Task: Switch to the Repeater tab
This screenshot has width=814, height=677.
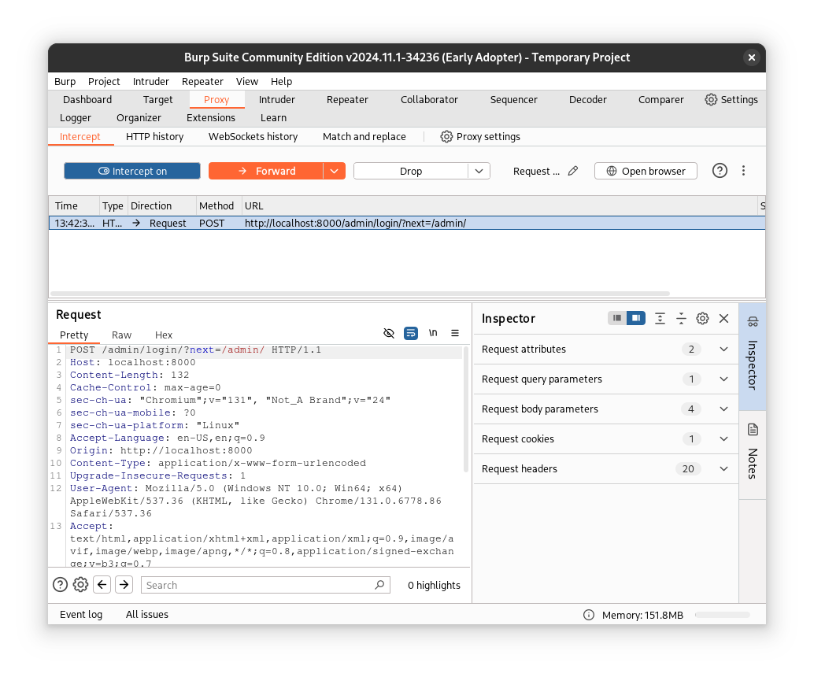Action: pyautogui.click(x=347, y=100)
